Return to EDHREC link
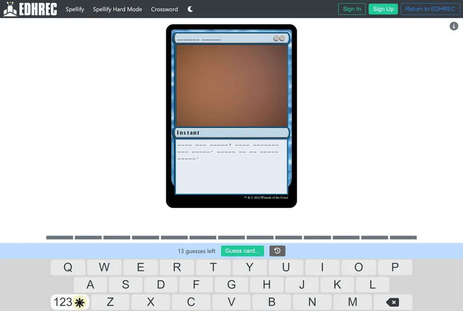 click(x=430, y=9)
